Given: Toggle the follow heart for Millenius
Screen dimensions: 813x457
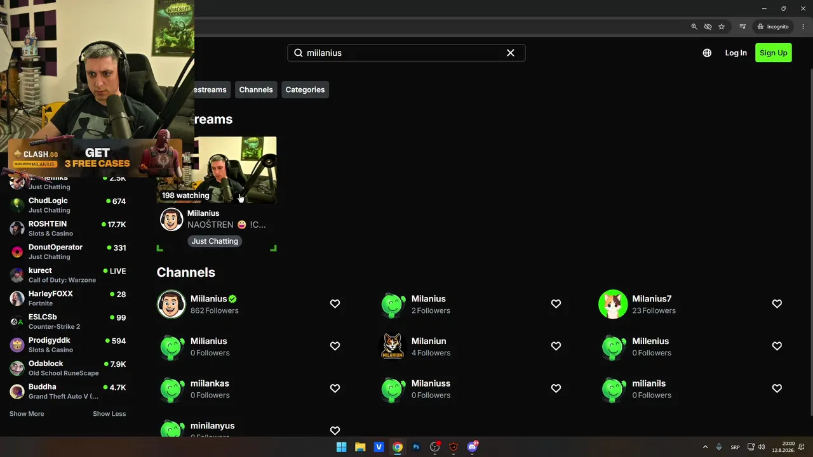Looking at the screenshot, I should coord(777,346).
